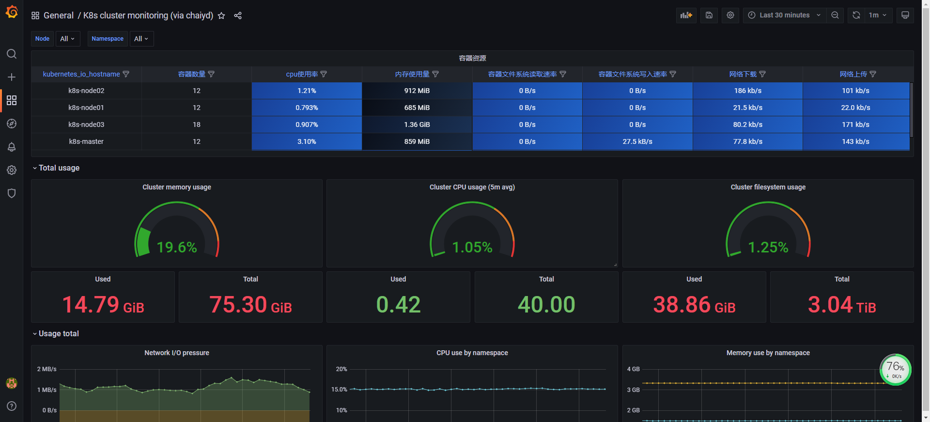Open dashboard settings gear
The width and height of the screenshot is (930, 422).
tap(730, 16)
